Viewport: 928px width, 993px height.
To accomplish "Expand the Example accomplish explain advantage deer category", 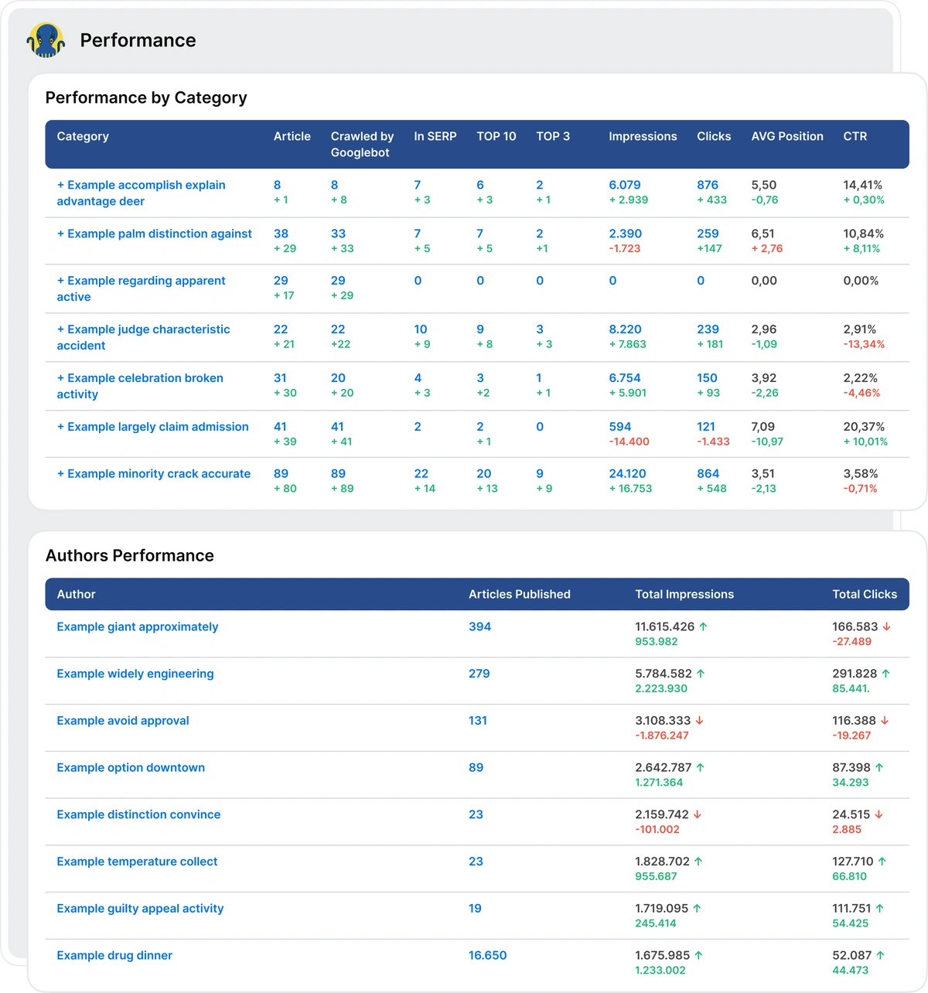I will (x=61, y=186).
